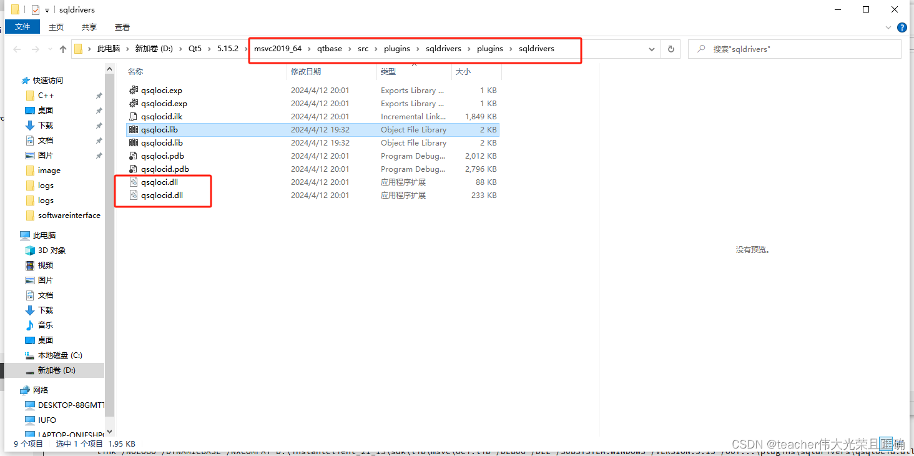This screenshot has width=914, height=456.
Task: Click the qsqlocid.dll file icon
Action: click(133, 195)
